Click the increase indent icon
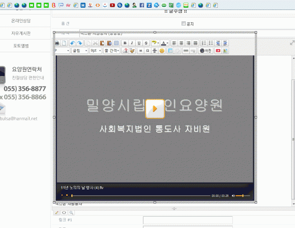 point(225,43)
